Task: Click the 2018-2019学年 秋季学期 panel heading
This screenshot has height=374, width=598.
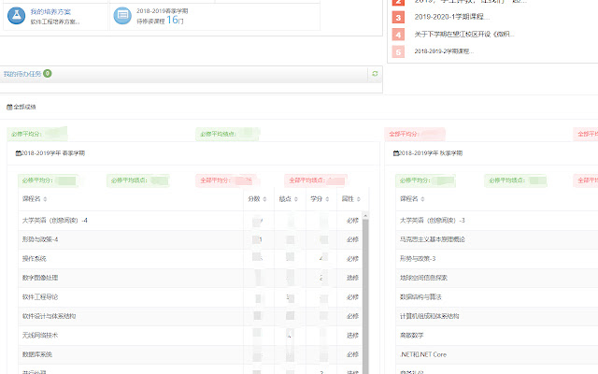Action: 431,153
